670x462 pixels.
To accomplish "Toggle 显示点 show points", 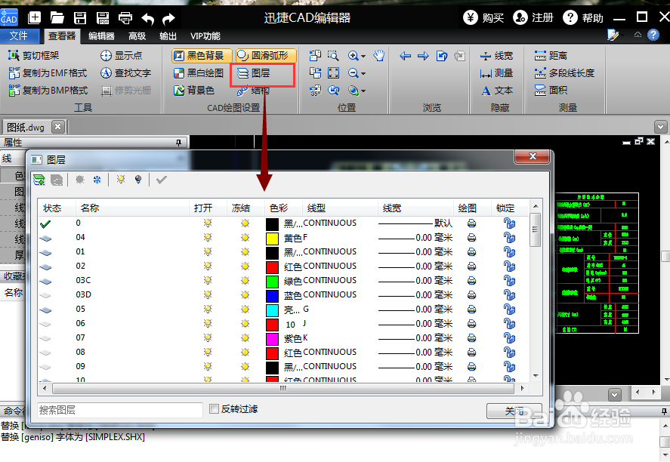I will point(122,56).
